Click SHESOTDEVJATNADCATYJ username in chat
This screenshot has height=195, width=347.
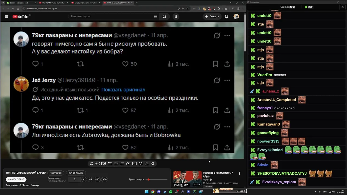[282, 173]
